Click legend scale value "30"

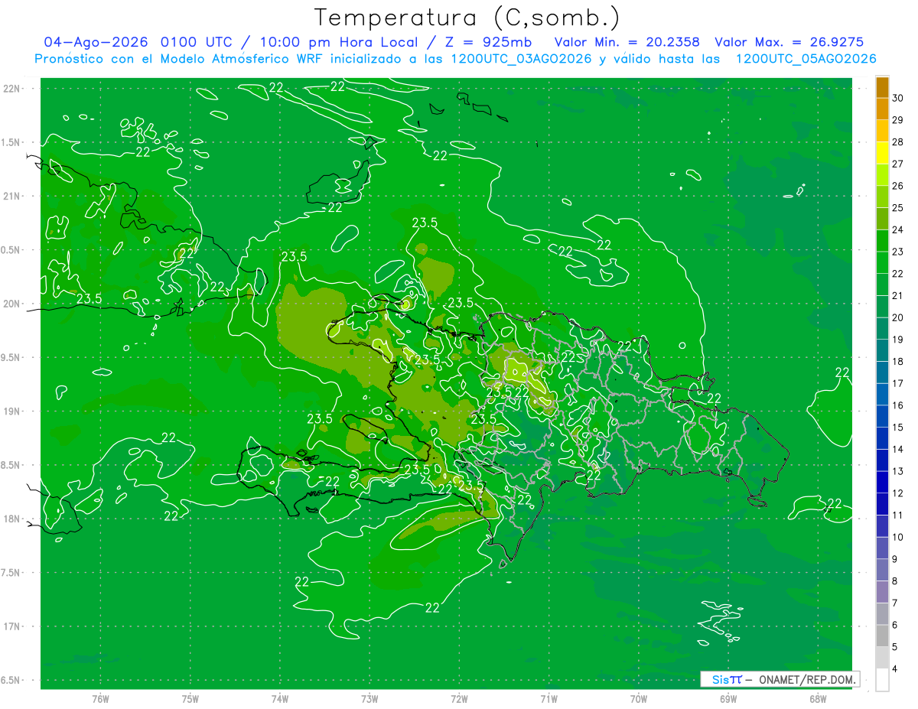(x=897, y=98)
